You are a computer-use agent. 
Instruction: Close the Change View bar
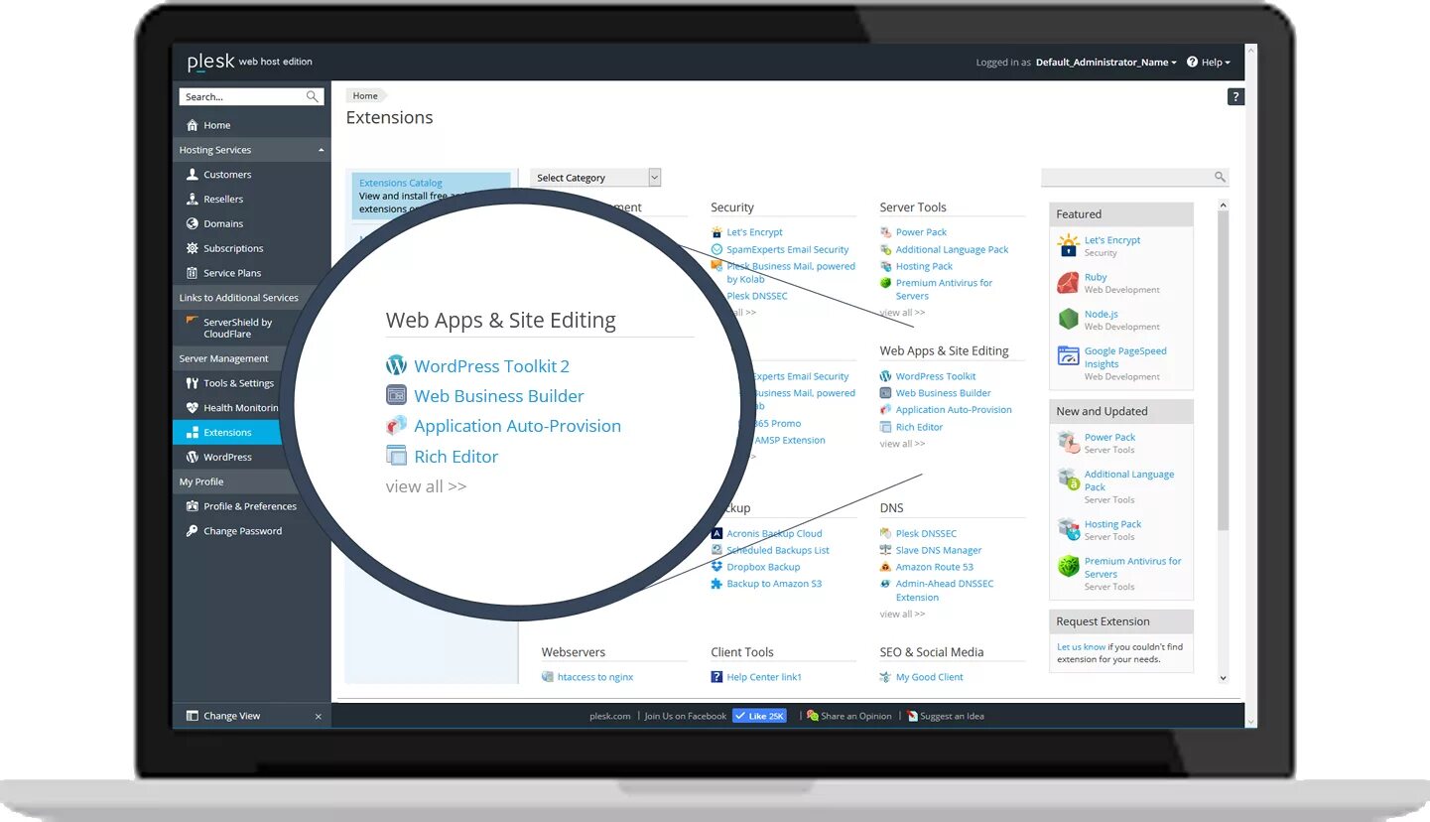tap(318, 716)
